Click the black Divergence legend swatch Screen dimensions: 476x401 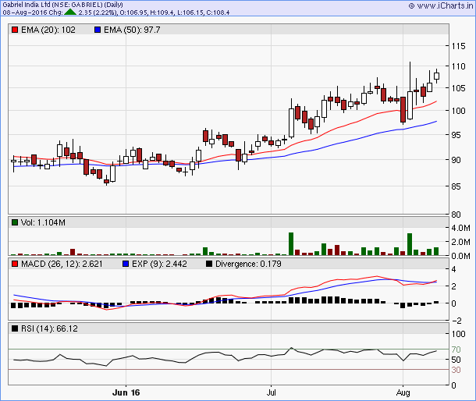click(x=209, y=264)
